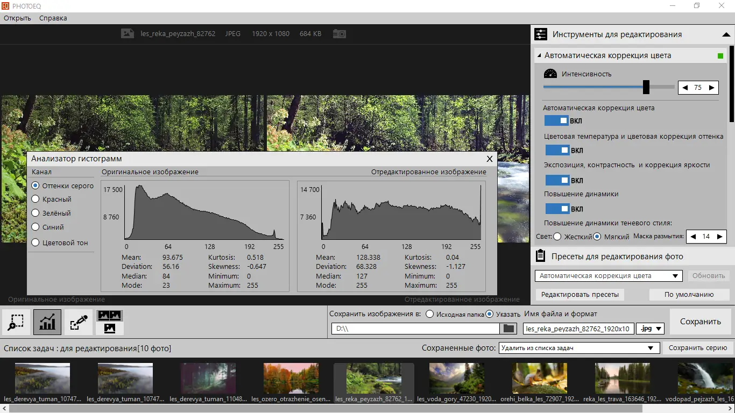
Task: Click the Интенсивность gauge icon
Action: pyautogui.click(x=550, y=74)
